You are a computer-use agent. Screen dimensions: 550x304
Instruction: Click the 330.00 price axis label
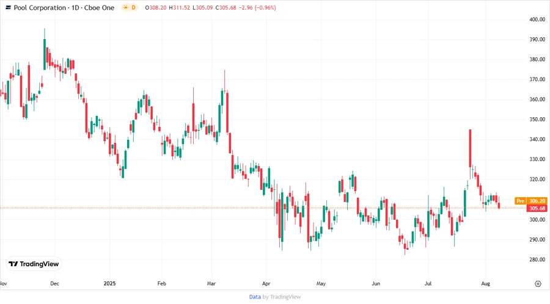537,159
